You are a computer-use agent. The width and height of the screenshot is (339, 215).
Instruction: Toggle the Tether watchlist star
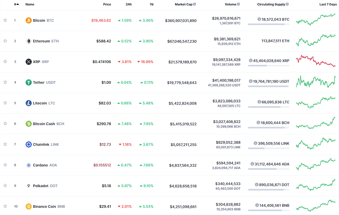click(5, 82)
